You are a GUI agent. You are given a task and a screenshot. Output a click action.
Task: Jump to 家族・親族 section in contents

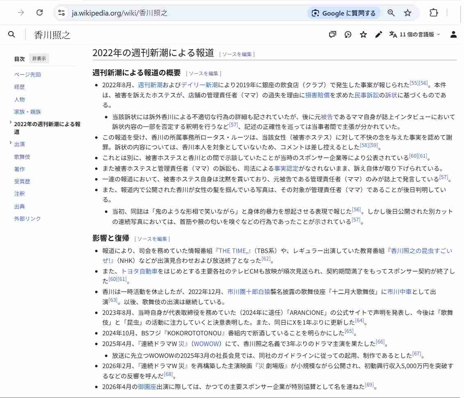[27, 112]
